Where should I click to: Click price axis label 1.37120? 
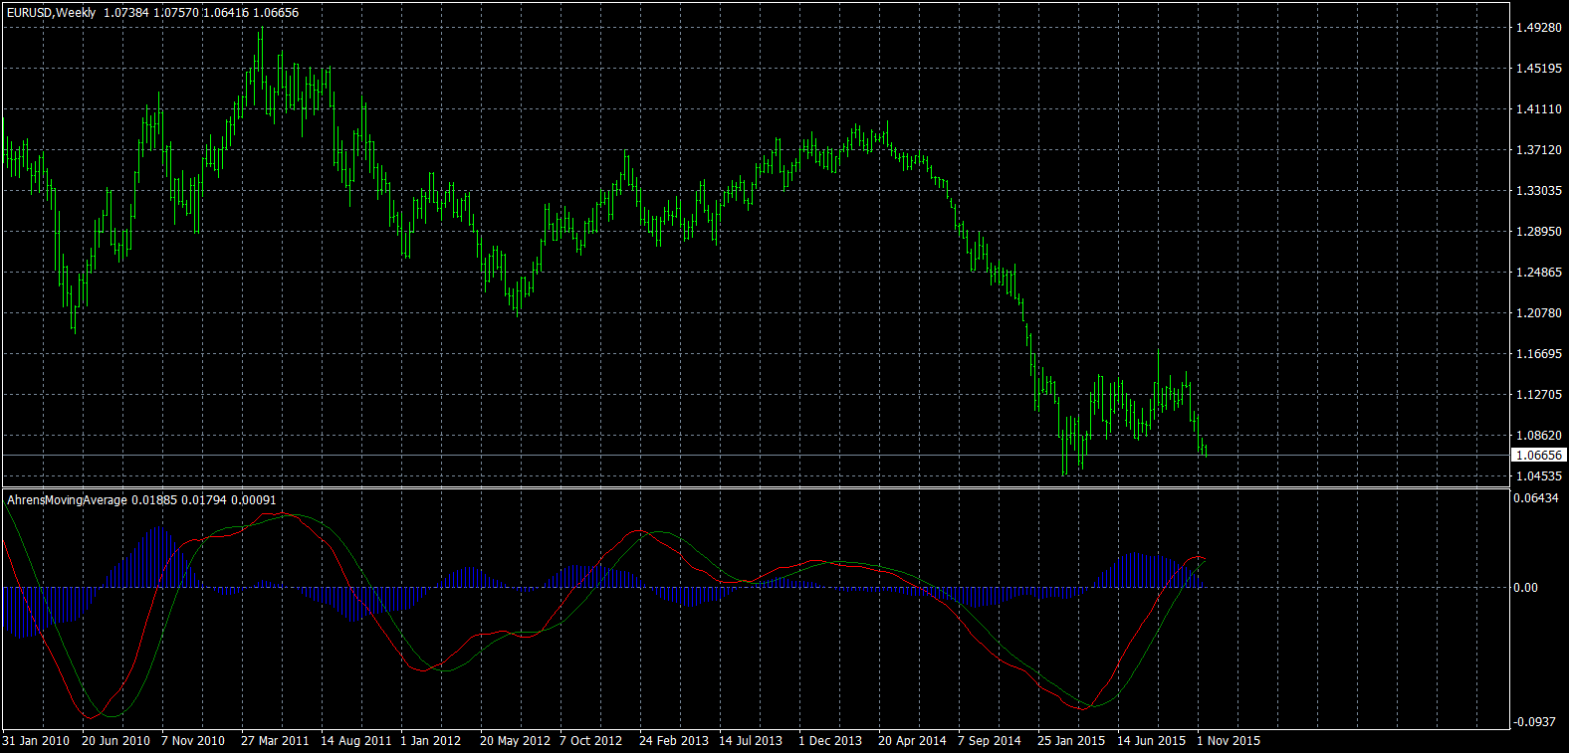coord(1538,150)
